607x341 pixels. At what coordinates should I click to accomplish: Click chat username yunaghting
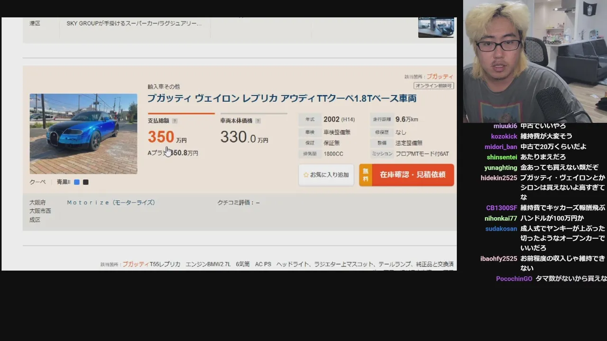501,168
